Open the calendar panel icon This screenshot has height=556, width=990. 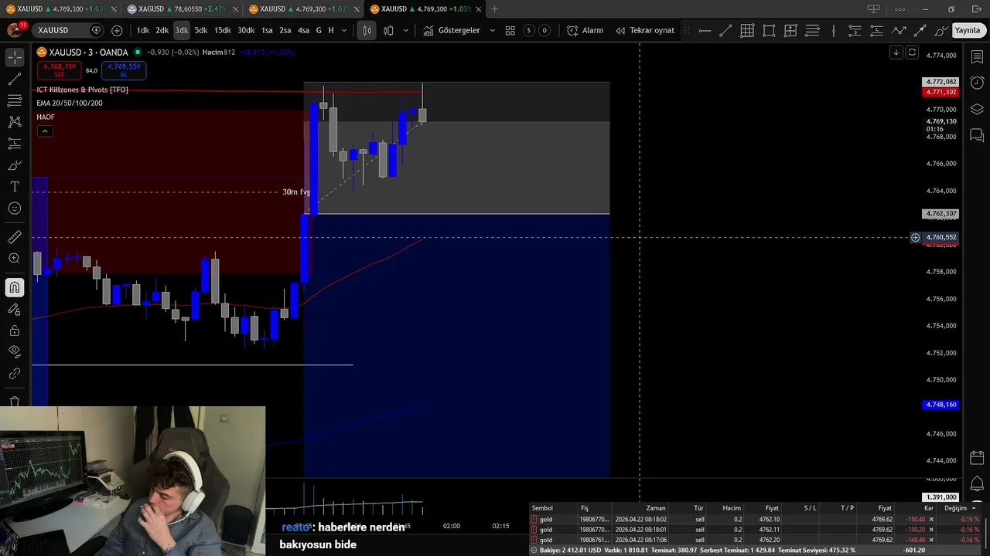click(x=977, y=458)
